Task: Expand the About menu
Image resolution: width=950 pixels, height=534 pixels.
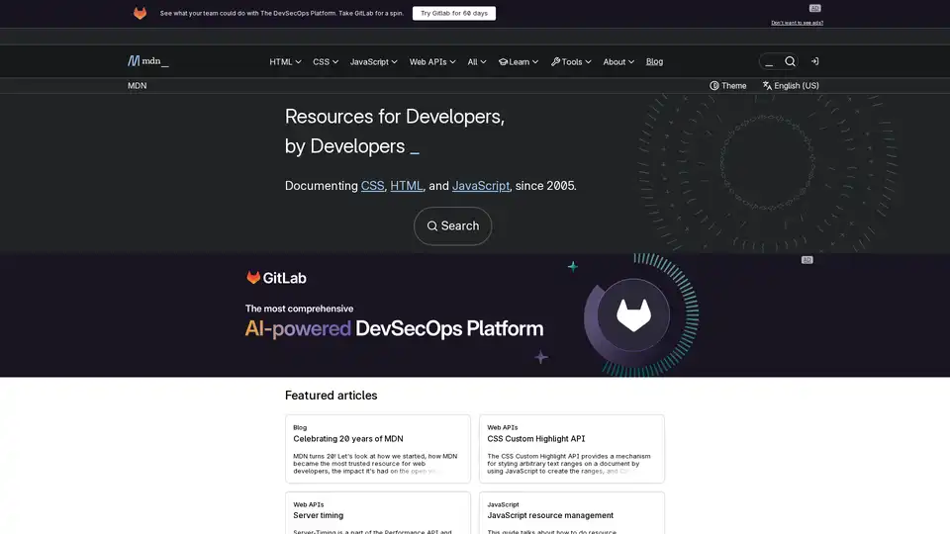Action: point(617,61)
